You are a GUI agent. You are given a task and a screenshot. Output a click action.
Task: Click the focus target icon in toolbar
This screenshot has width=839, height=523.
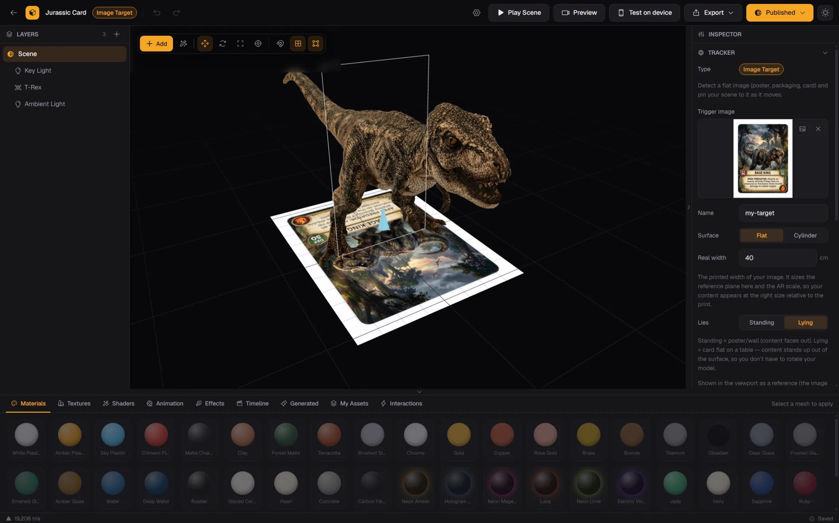coord(258,43)
